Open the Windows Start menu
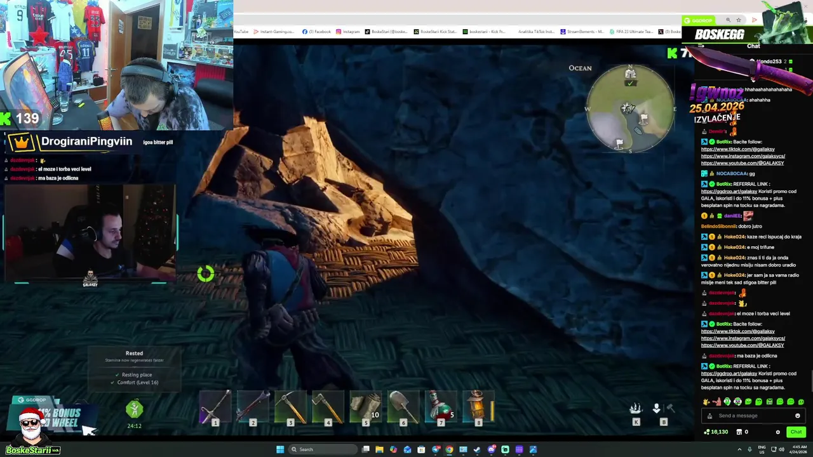Viewport: 813px width, 457px height. tap(280, 449)
